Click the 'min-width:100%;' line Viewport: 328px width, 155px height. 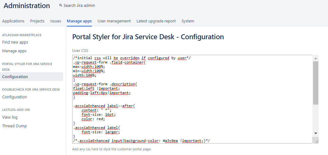89,71
